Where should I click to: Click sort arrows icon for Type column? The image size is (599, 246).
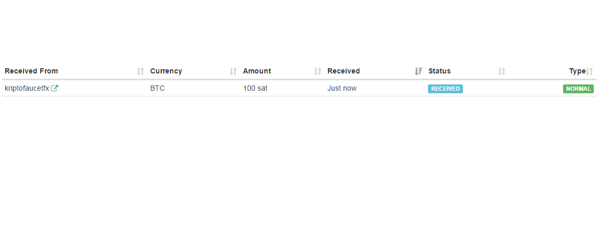coord(590,71)
